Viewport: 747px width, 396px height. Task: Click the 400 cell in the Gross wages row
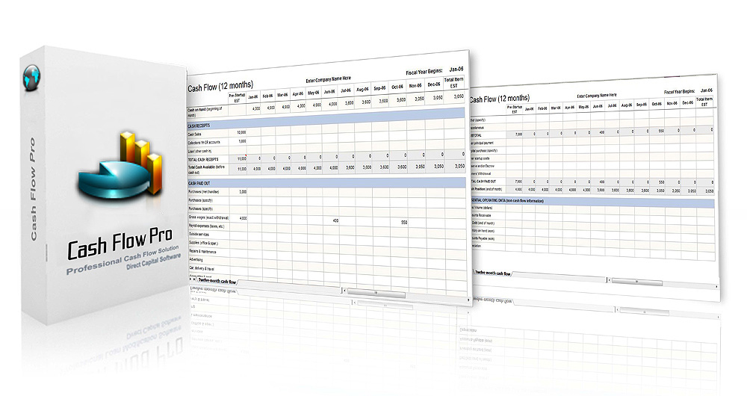pos(335,220)
